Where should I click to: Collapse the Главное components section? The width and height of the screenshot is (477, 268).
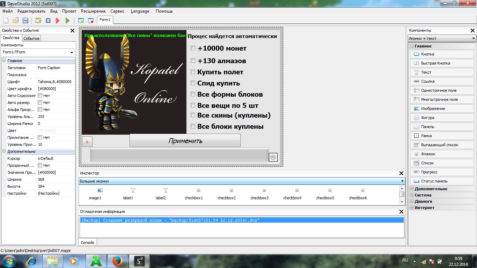point(412,46)
